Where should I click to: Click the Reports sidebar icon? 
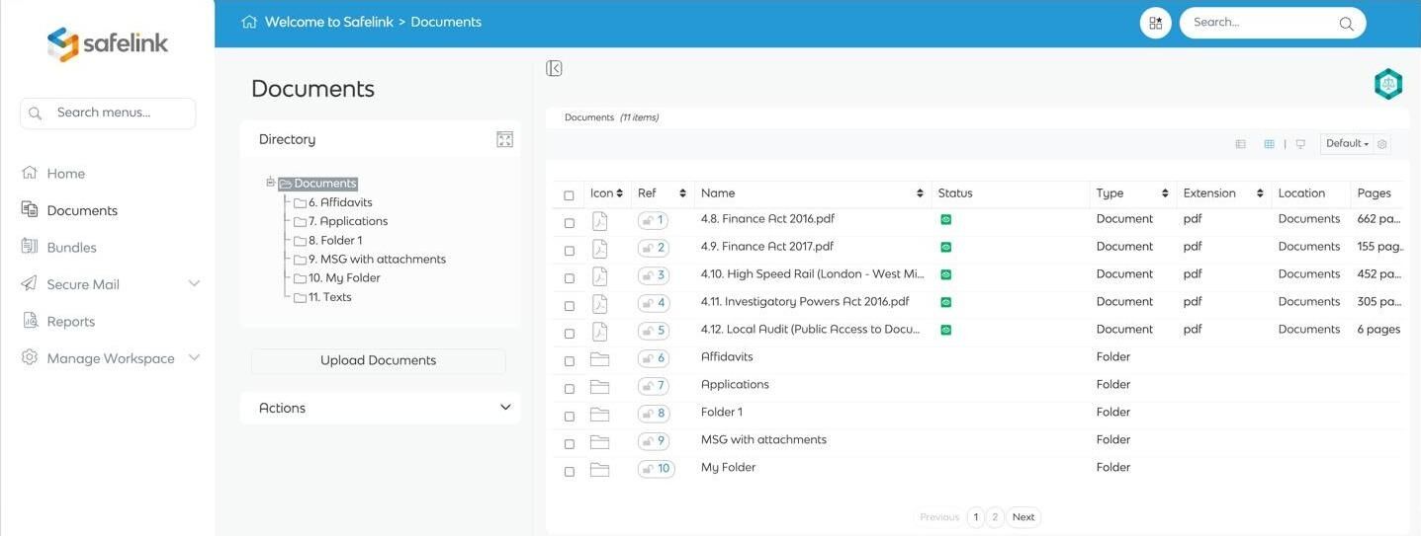[30, 321]
